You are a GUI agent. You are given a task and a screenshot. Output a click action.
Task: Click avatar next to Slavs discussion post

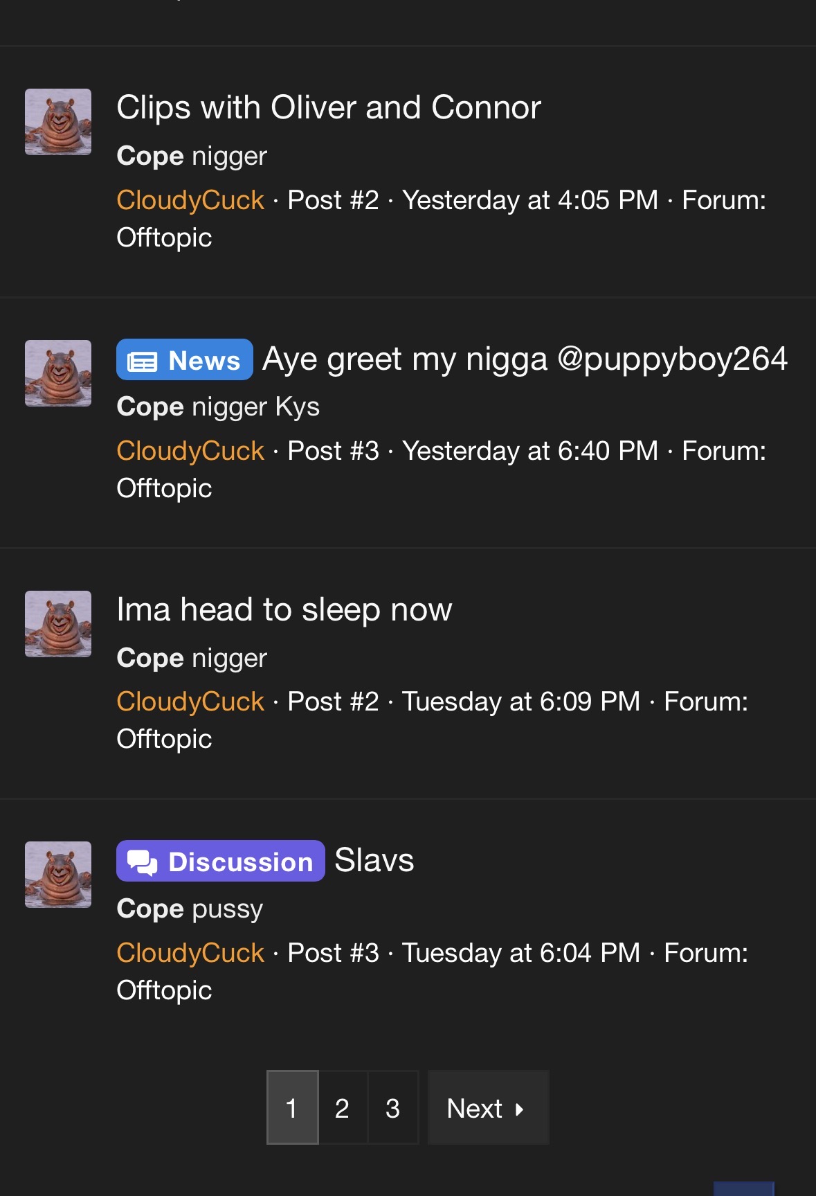[x=58, y=875]
